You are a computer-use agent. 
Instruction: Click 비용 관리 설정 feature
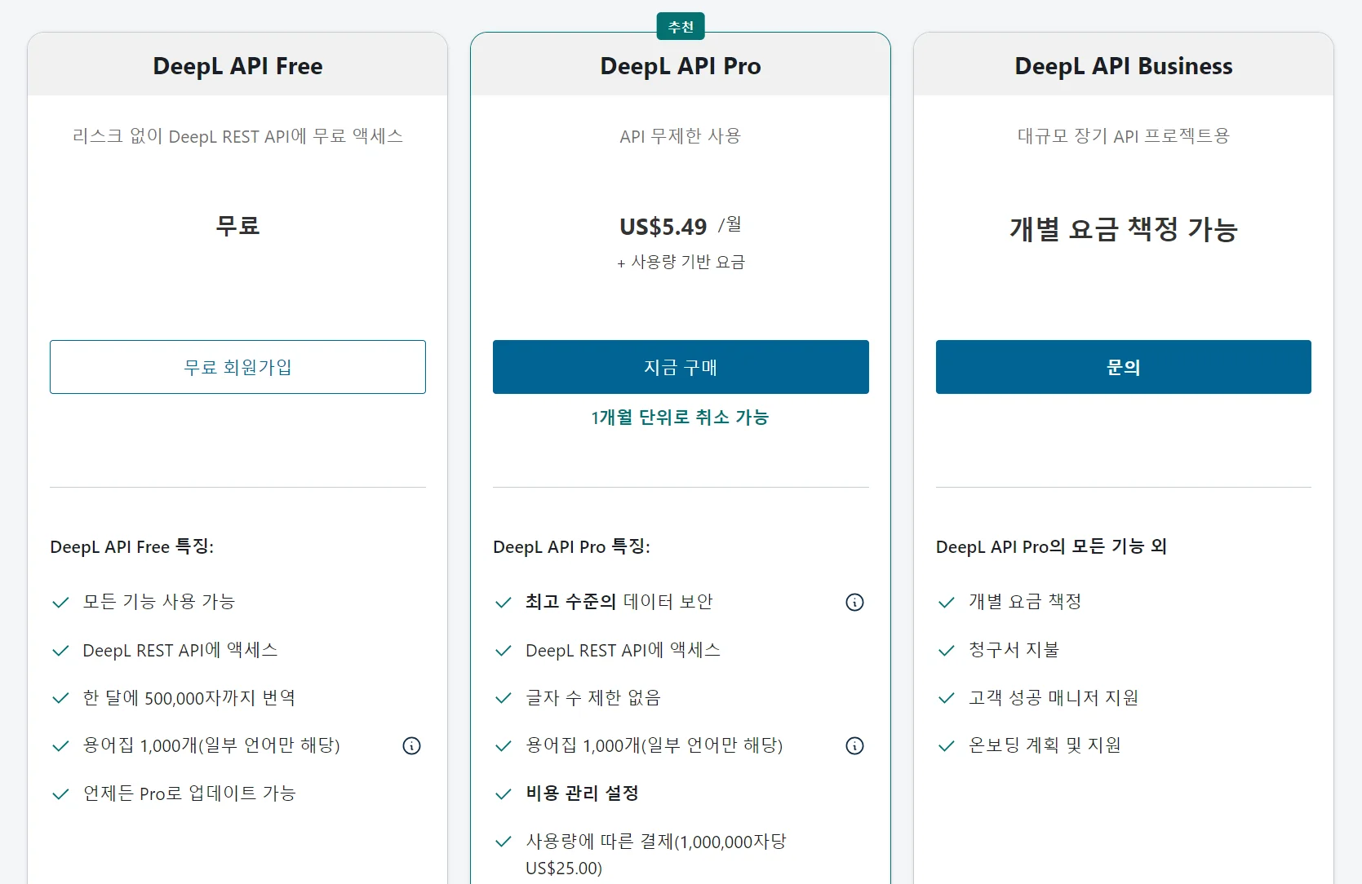pyautogui.click(x=583, y=793)
